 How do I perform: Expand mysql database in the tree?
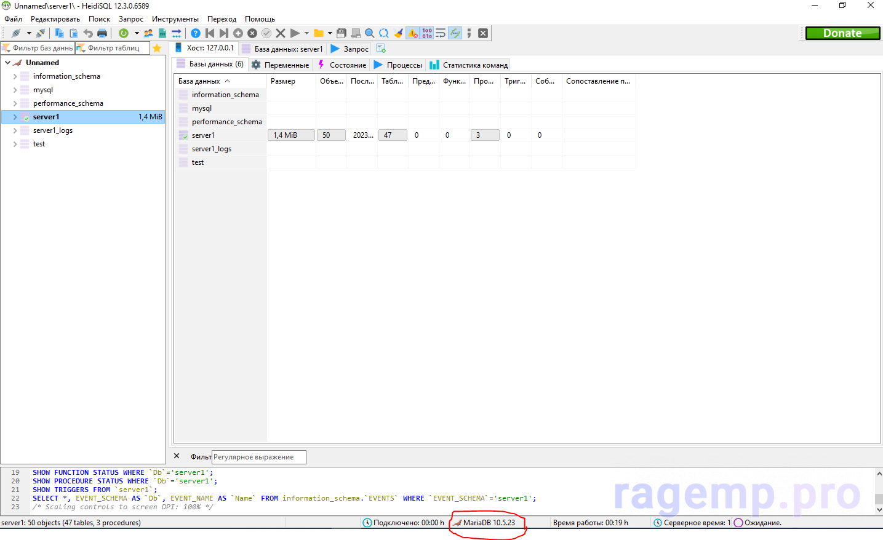coord(15,90)
